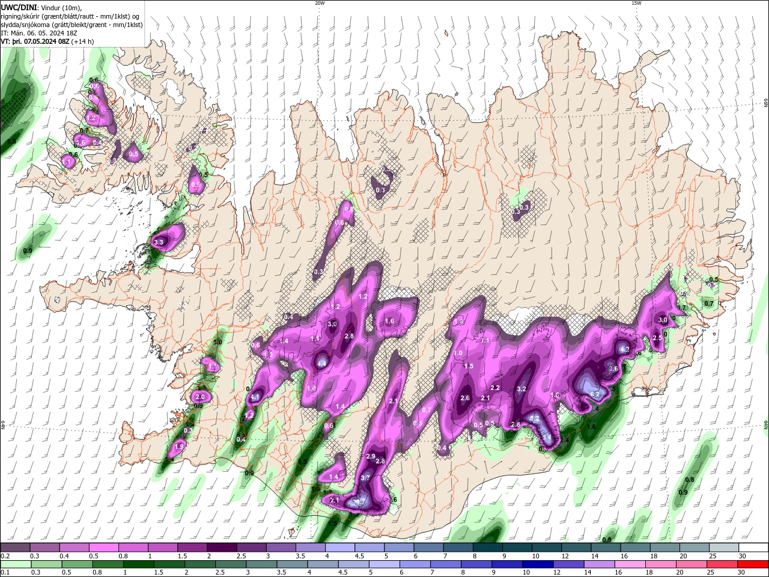This screenshot has height=577, width=769.
Task: Click the 1.9 value on southwest peninsula
Action: pos(178,447)
